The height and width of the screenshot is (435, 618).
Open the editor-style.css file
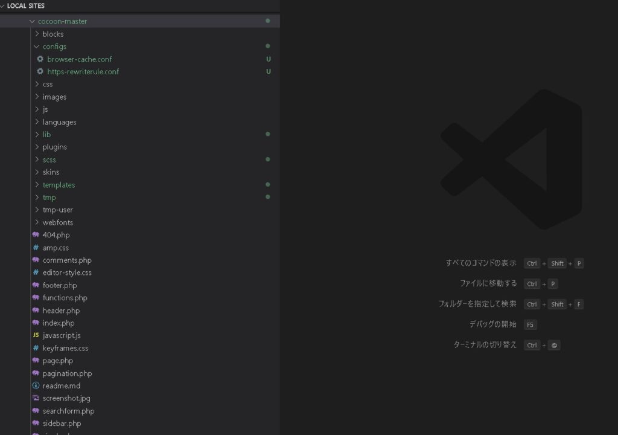[67, 272]
